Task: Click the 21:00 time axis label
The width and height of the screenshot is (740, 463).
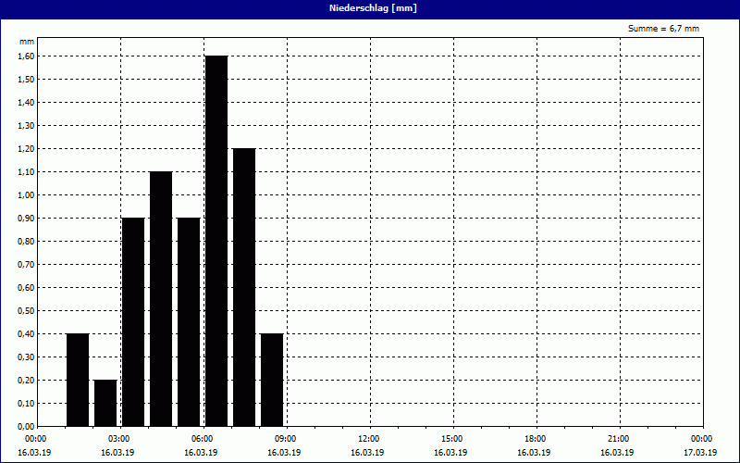Action: click(618, 439)
